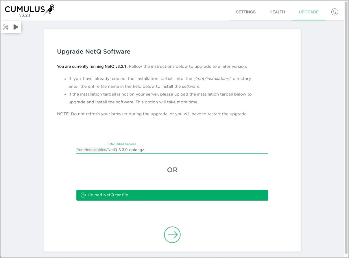This screenshot has width=349, height=258.
Task: Switch to the HEALTH tab
Action: point(277,12)
